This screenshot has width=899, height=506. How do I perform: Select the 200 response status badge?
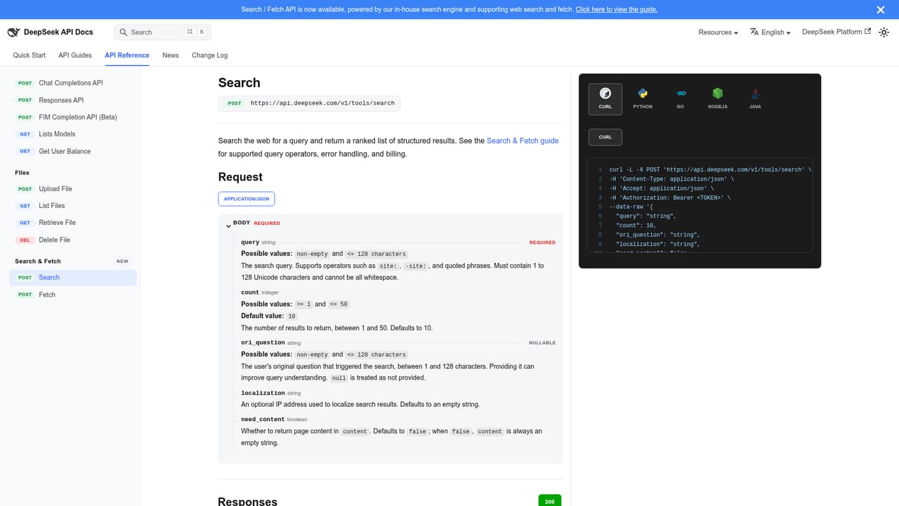550,501
